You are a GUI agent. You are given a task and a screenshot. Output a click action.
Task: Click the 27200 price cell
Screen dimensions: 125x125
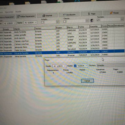104,36
